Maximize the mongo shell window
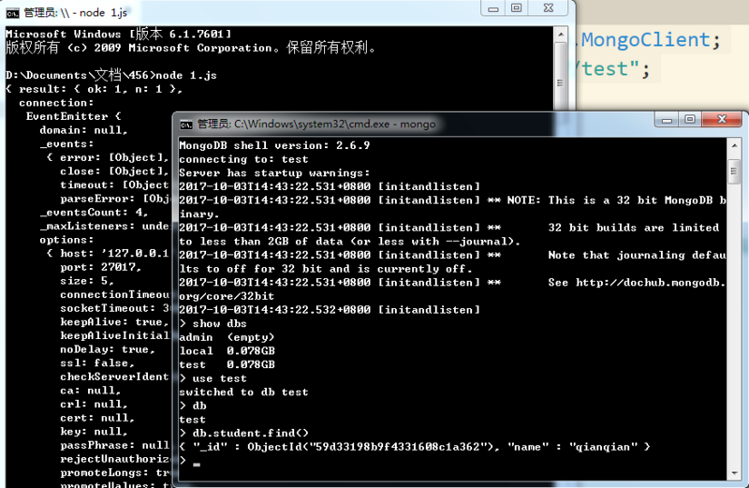This screenshot has height=488, width=749. (690, 120)
